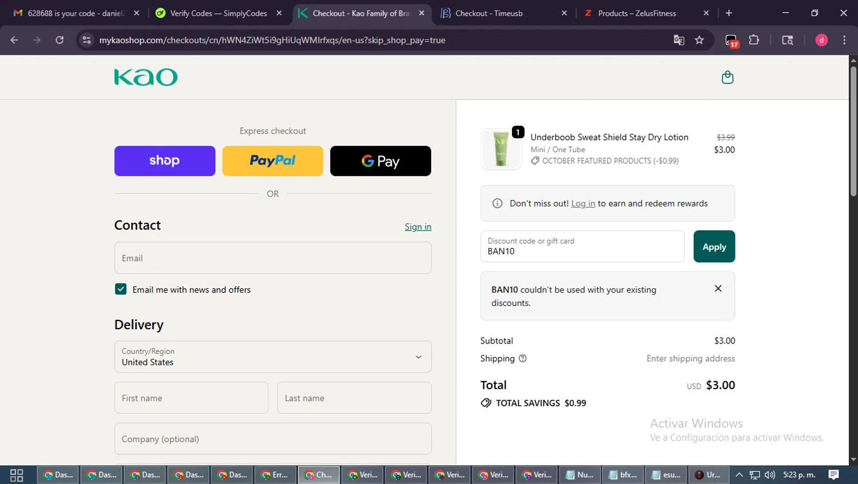Open the Windows Task View button
This screenshot has width=858, height=484.
(x=17, y=475)
